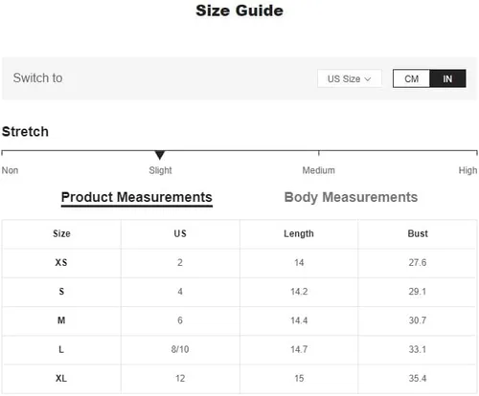Viewport: 479px width, 396px height.
Task: Click the US column header
Action: 180,233
